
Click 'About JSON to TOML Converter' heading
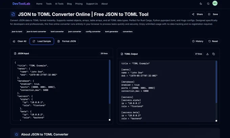click(x=45, y=134)
